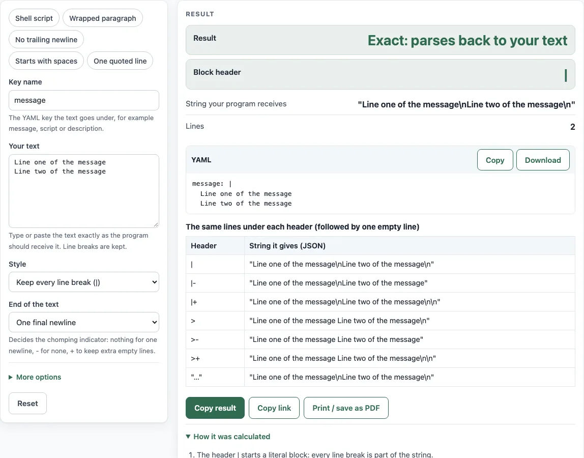Select the |+ header cell
The image size is (584, 458).
(x=215, y=302)
